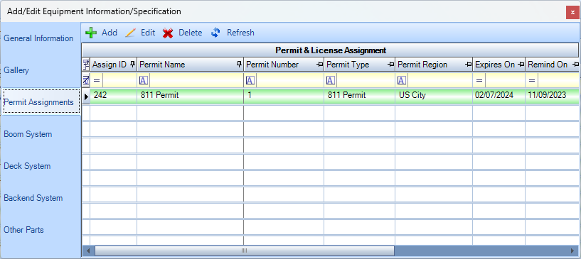This screenshot has width=581, height=259.
Task: Toggle pin on Assign ID column
Action: click(133, 65)
